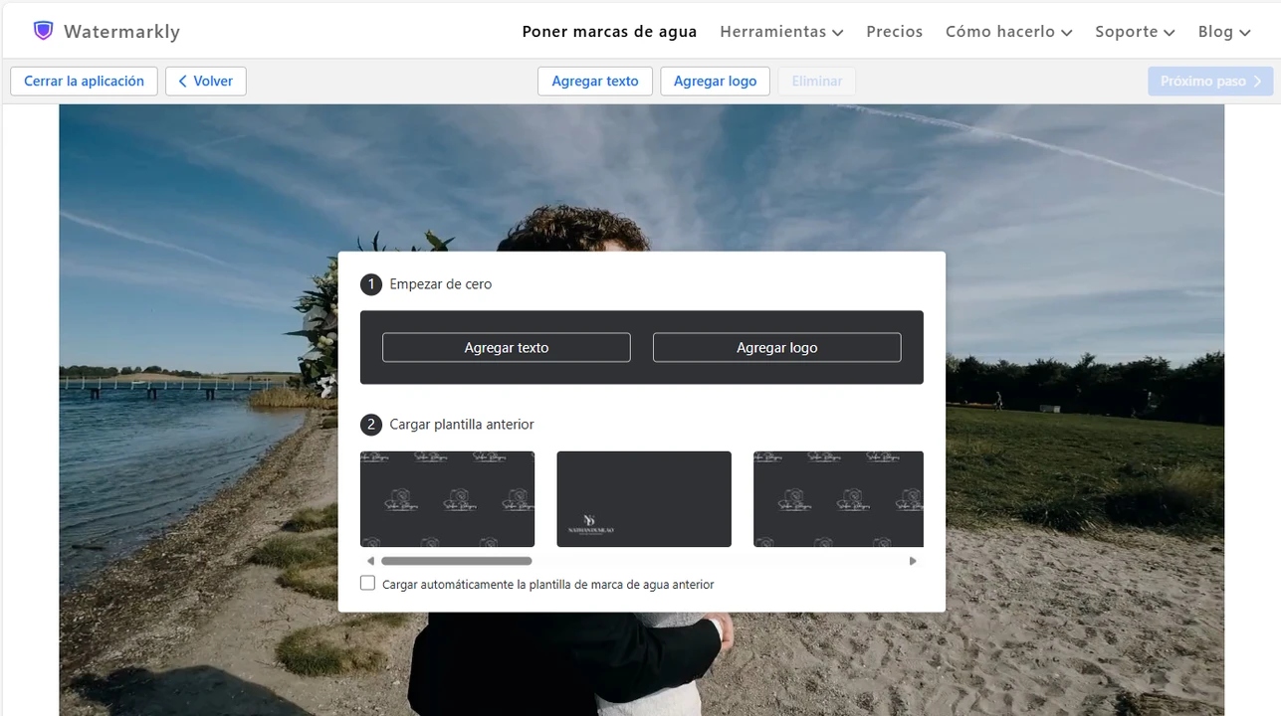This screenshot has width=1281, height=716.
Task: Open the Blog dropdown menu
Action: [x=1223, y=32]
